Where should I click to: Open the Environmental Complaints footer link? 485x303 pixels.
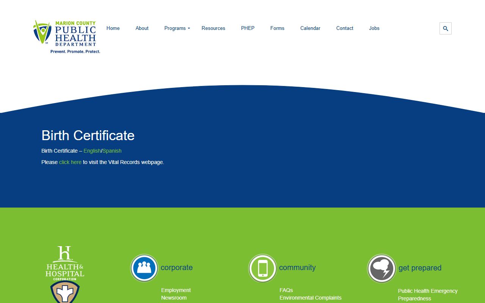[x=311, y=298]
